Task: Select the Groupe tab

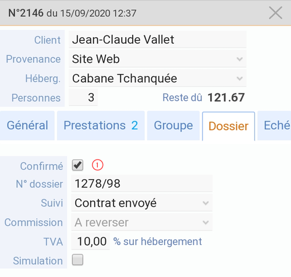Action: pos(173,126)
